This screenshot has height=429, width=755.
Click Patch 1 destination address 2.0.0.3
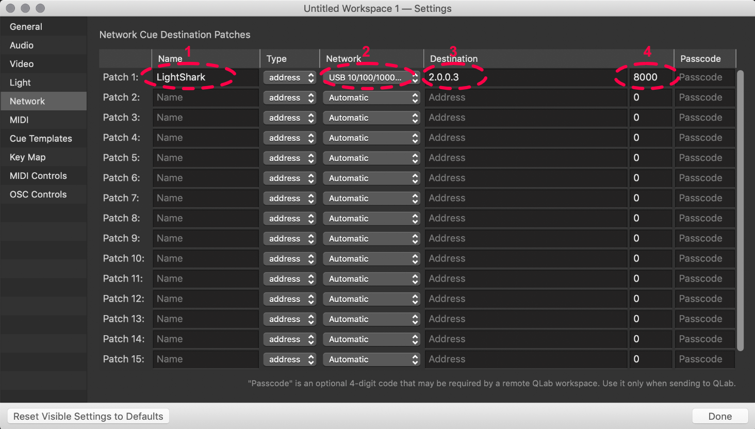pyautogui.click(x=526, y=77)
